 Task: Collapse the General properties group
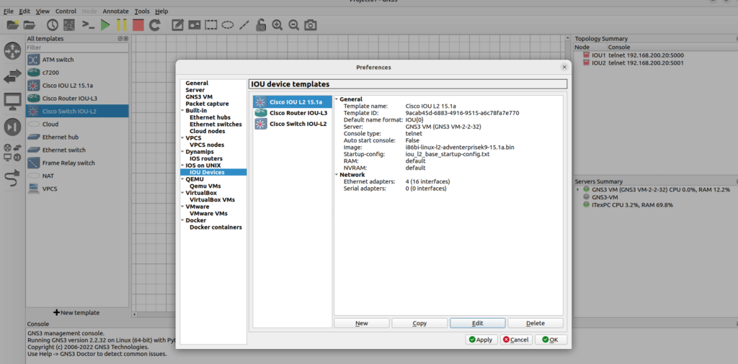tap(337, 99)
